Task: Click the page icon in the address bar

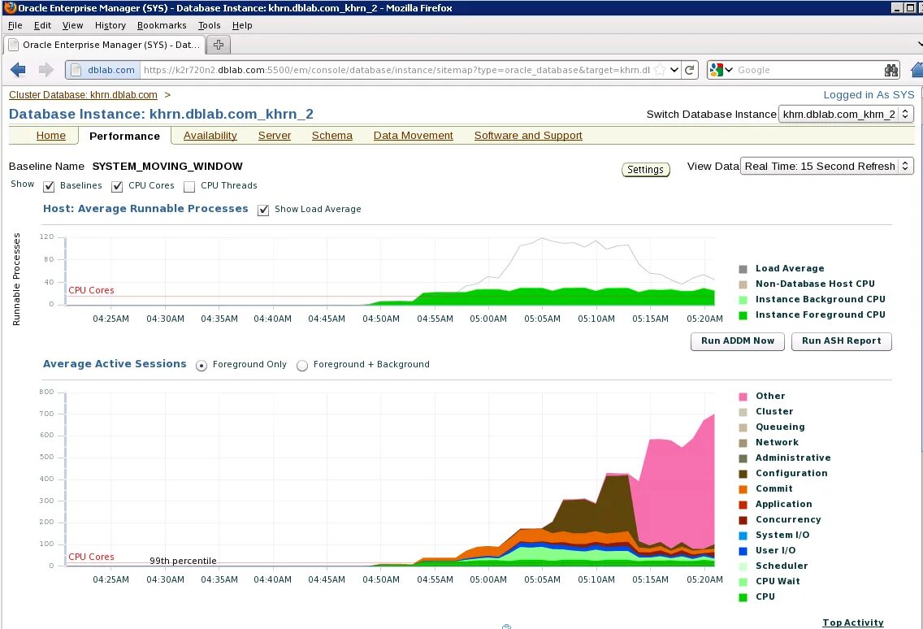Action: pos(76,70)
